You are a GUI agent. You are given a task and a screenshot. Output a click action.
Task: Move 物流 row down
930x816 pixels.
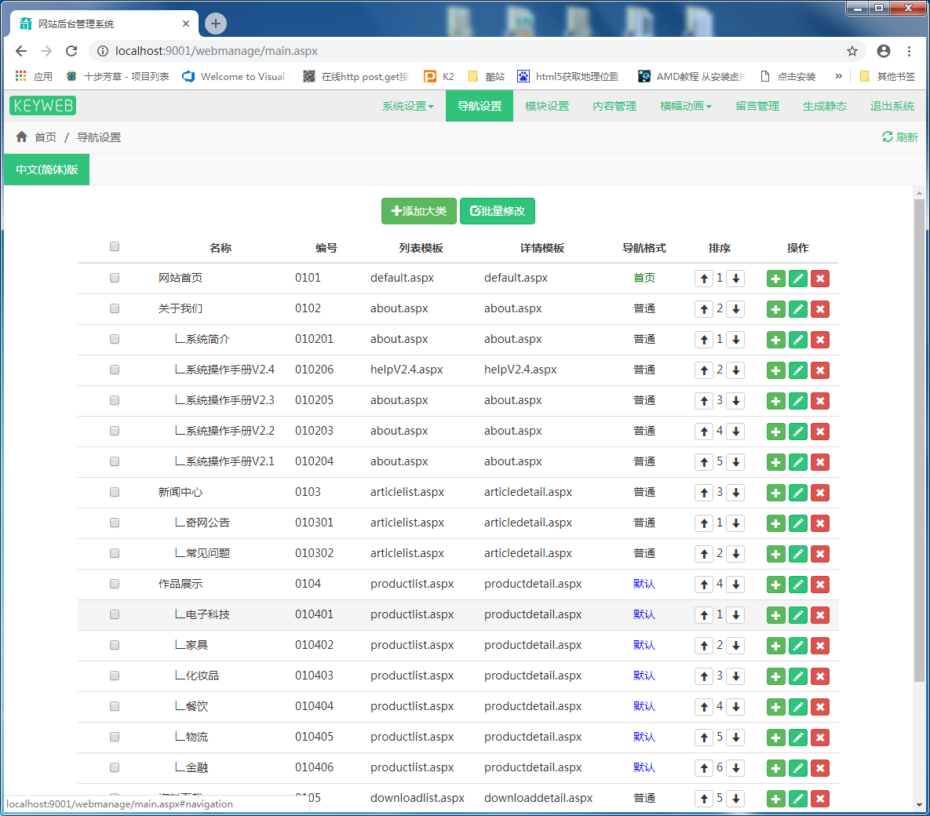(736, 737)
